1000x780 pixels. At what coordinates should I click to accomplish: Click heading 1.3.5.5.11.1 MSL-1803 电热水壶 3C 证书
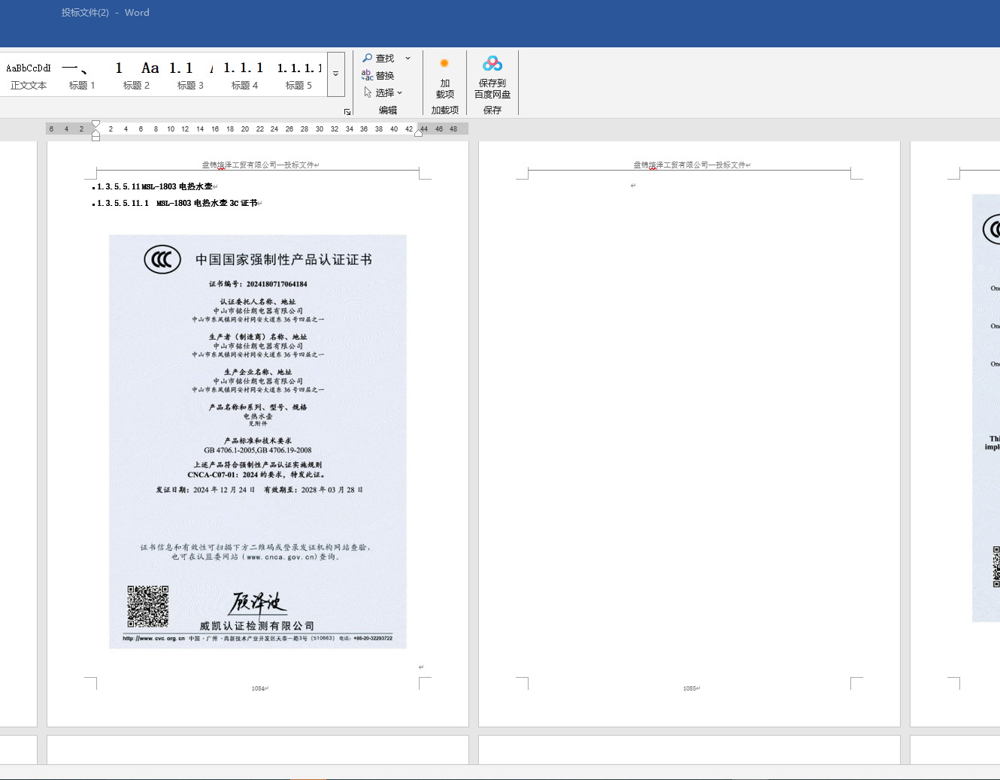(x=177, y=203)
